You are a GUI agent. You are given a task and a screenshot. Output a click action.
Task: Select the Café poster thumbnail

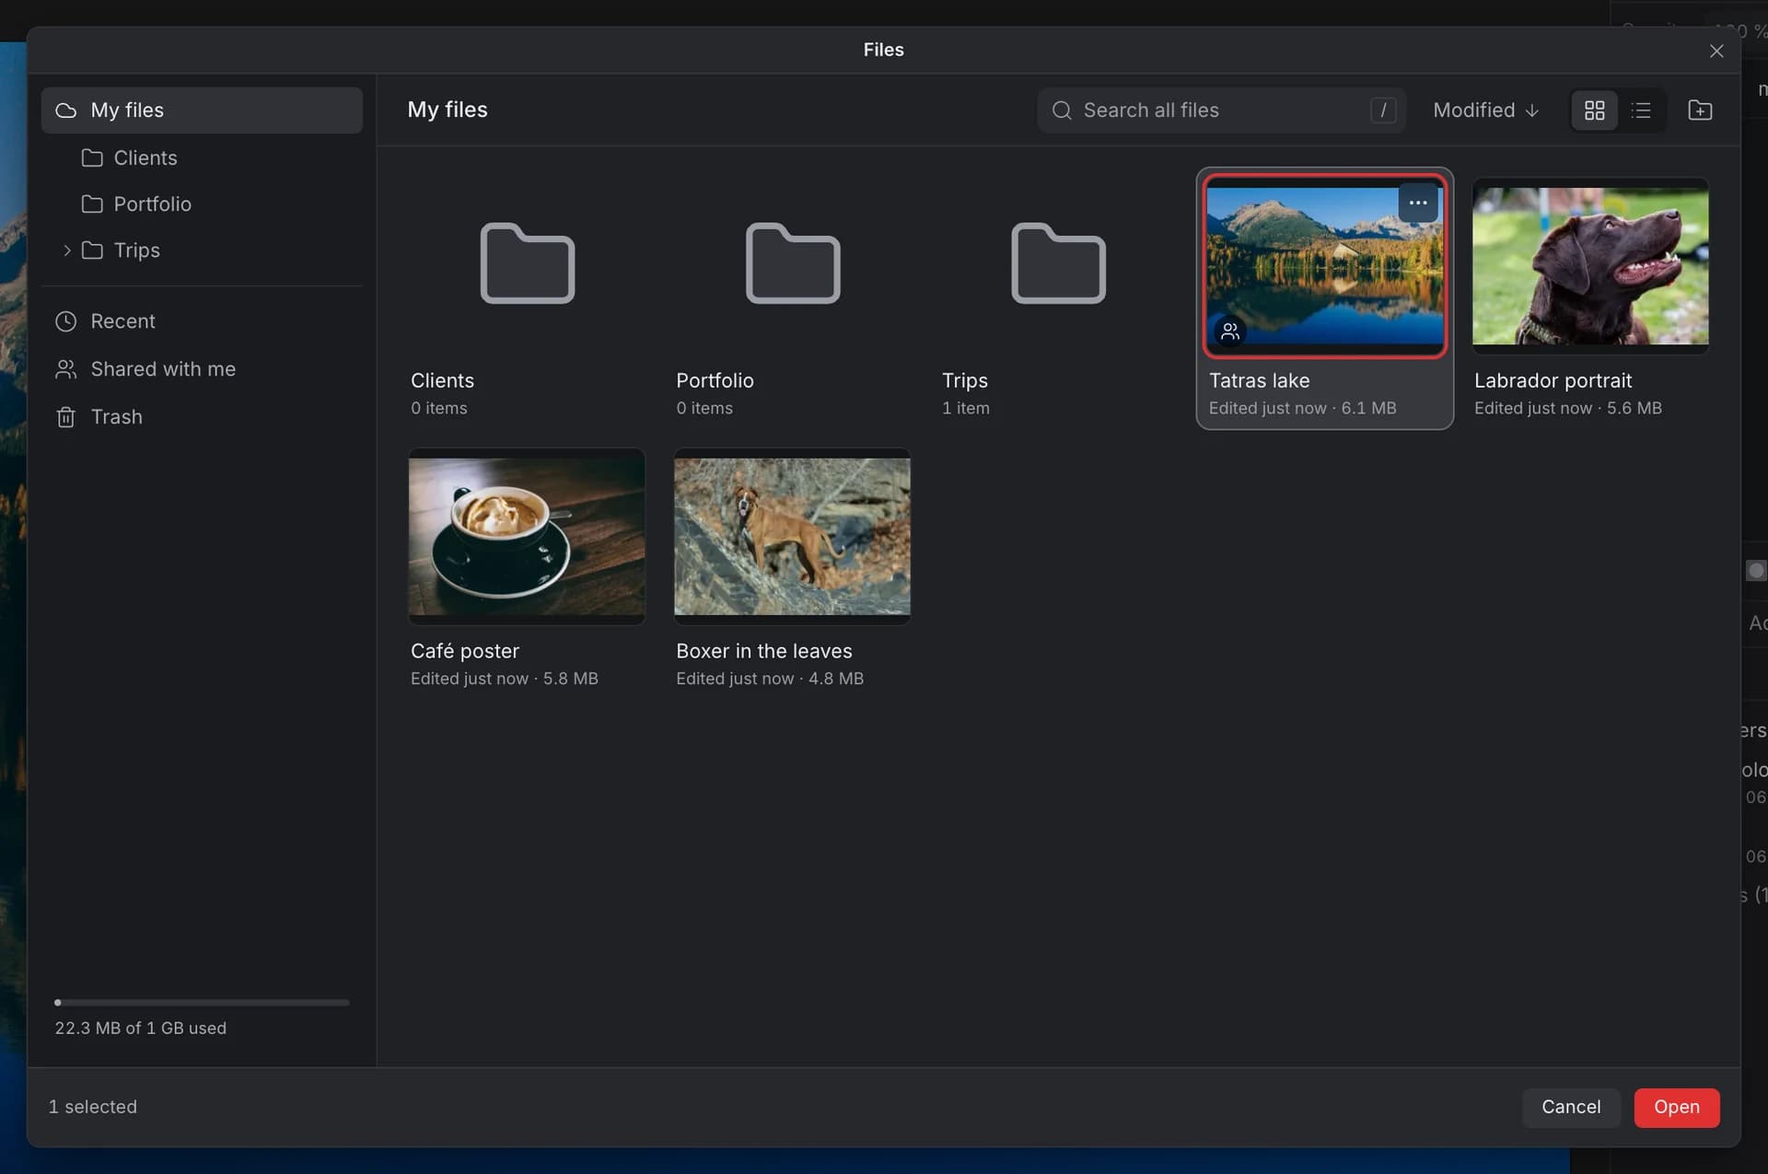coord(527,537)
